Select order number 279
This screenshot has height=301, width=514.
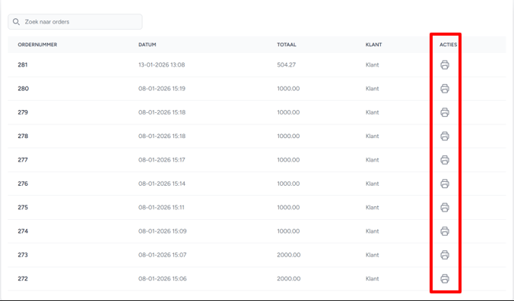pyautogui.click(x=23, y=112)
